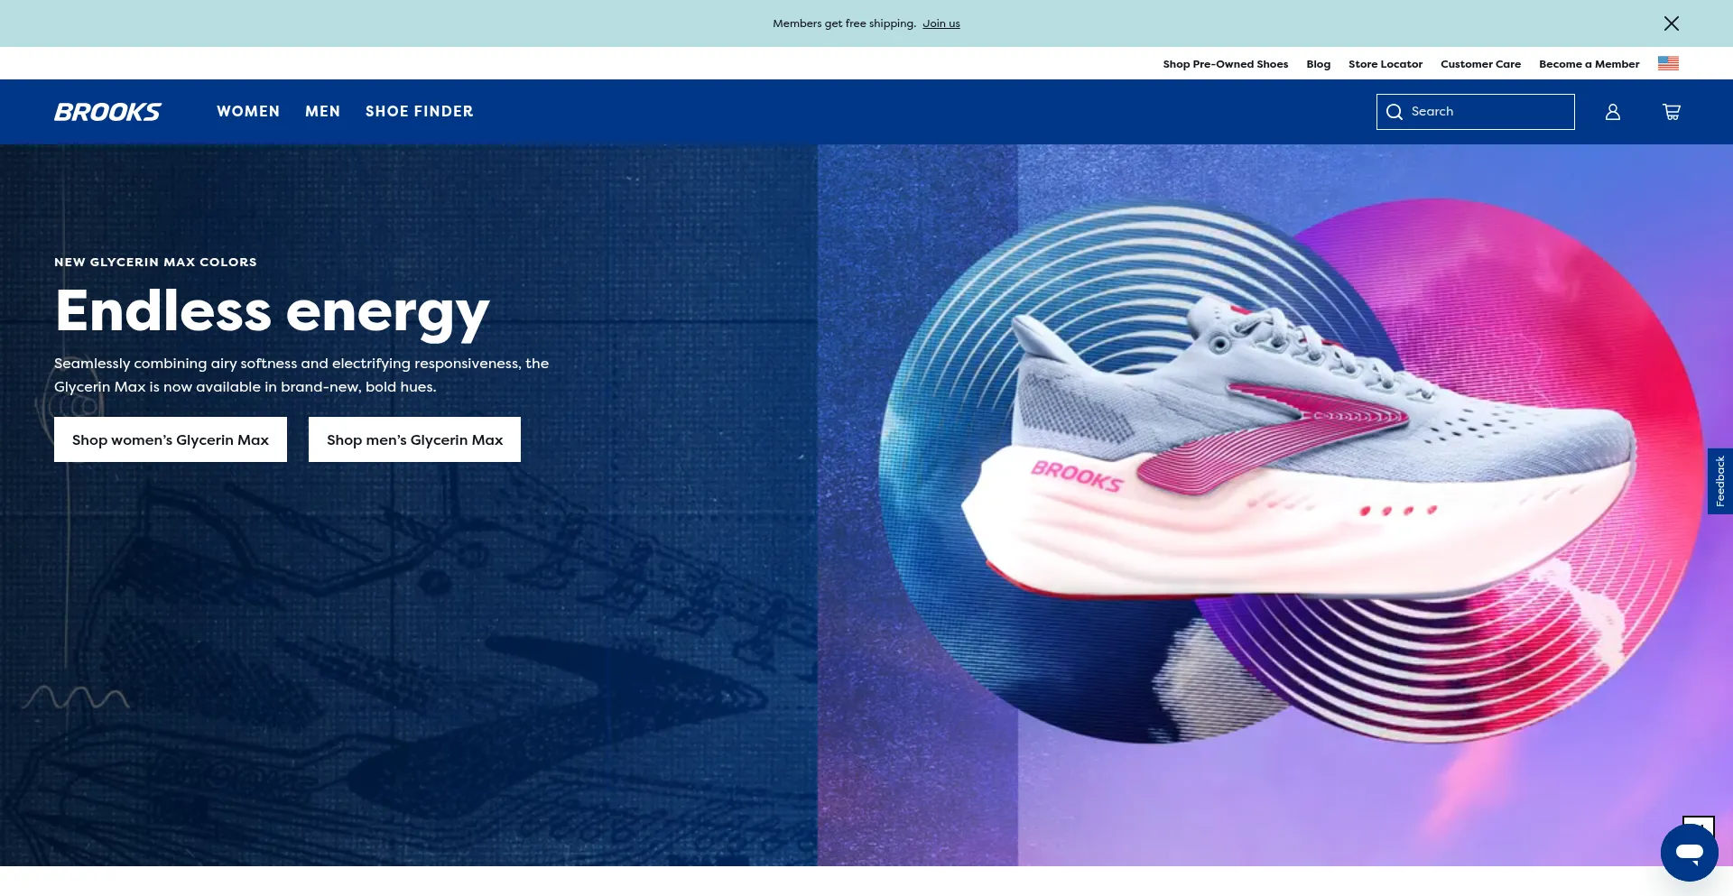Viewport: 1733px width, 896px height.
Task: Open the Men menu
Action: (x=322, y=111)
